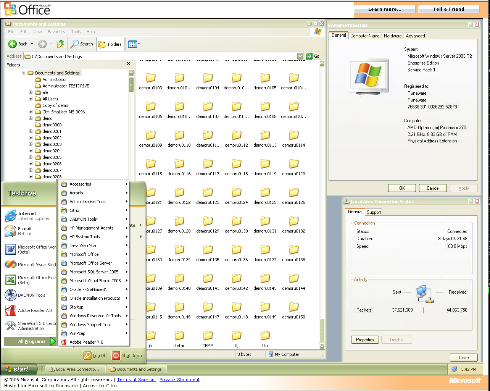Expand the Accessories submenu
Viewport: 490px width, 391px height.
pyautogui.click(x=94, y=184)
